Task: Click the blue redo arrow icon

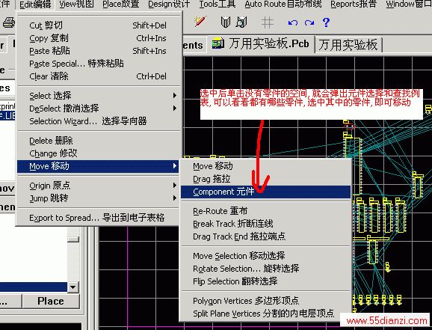Action: click(x=309, y=22)
